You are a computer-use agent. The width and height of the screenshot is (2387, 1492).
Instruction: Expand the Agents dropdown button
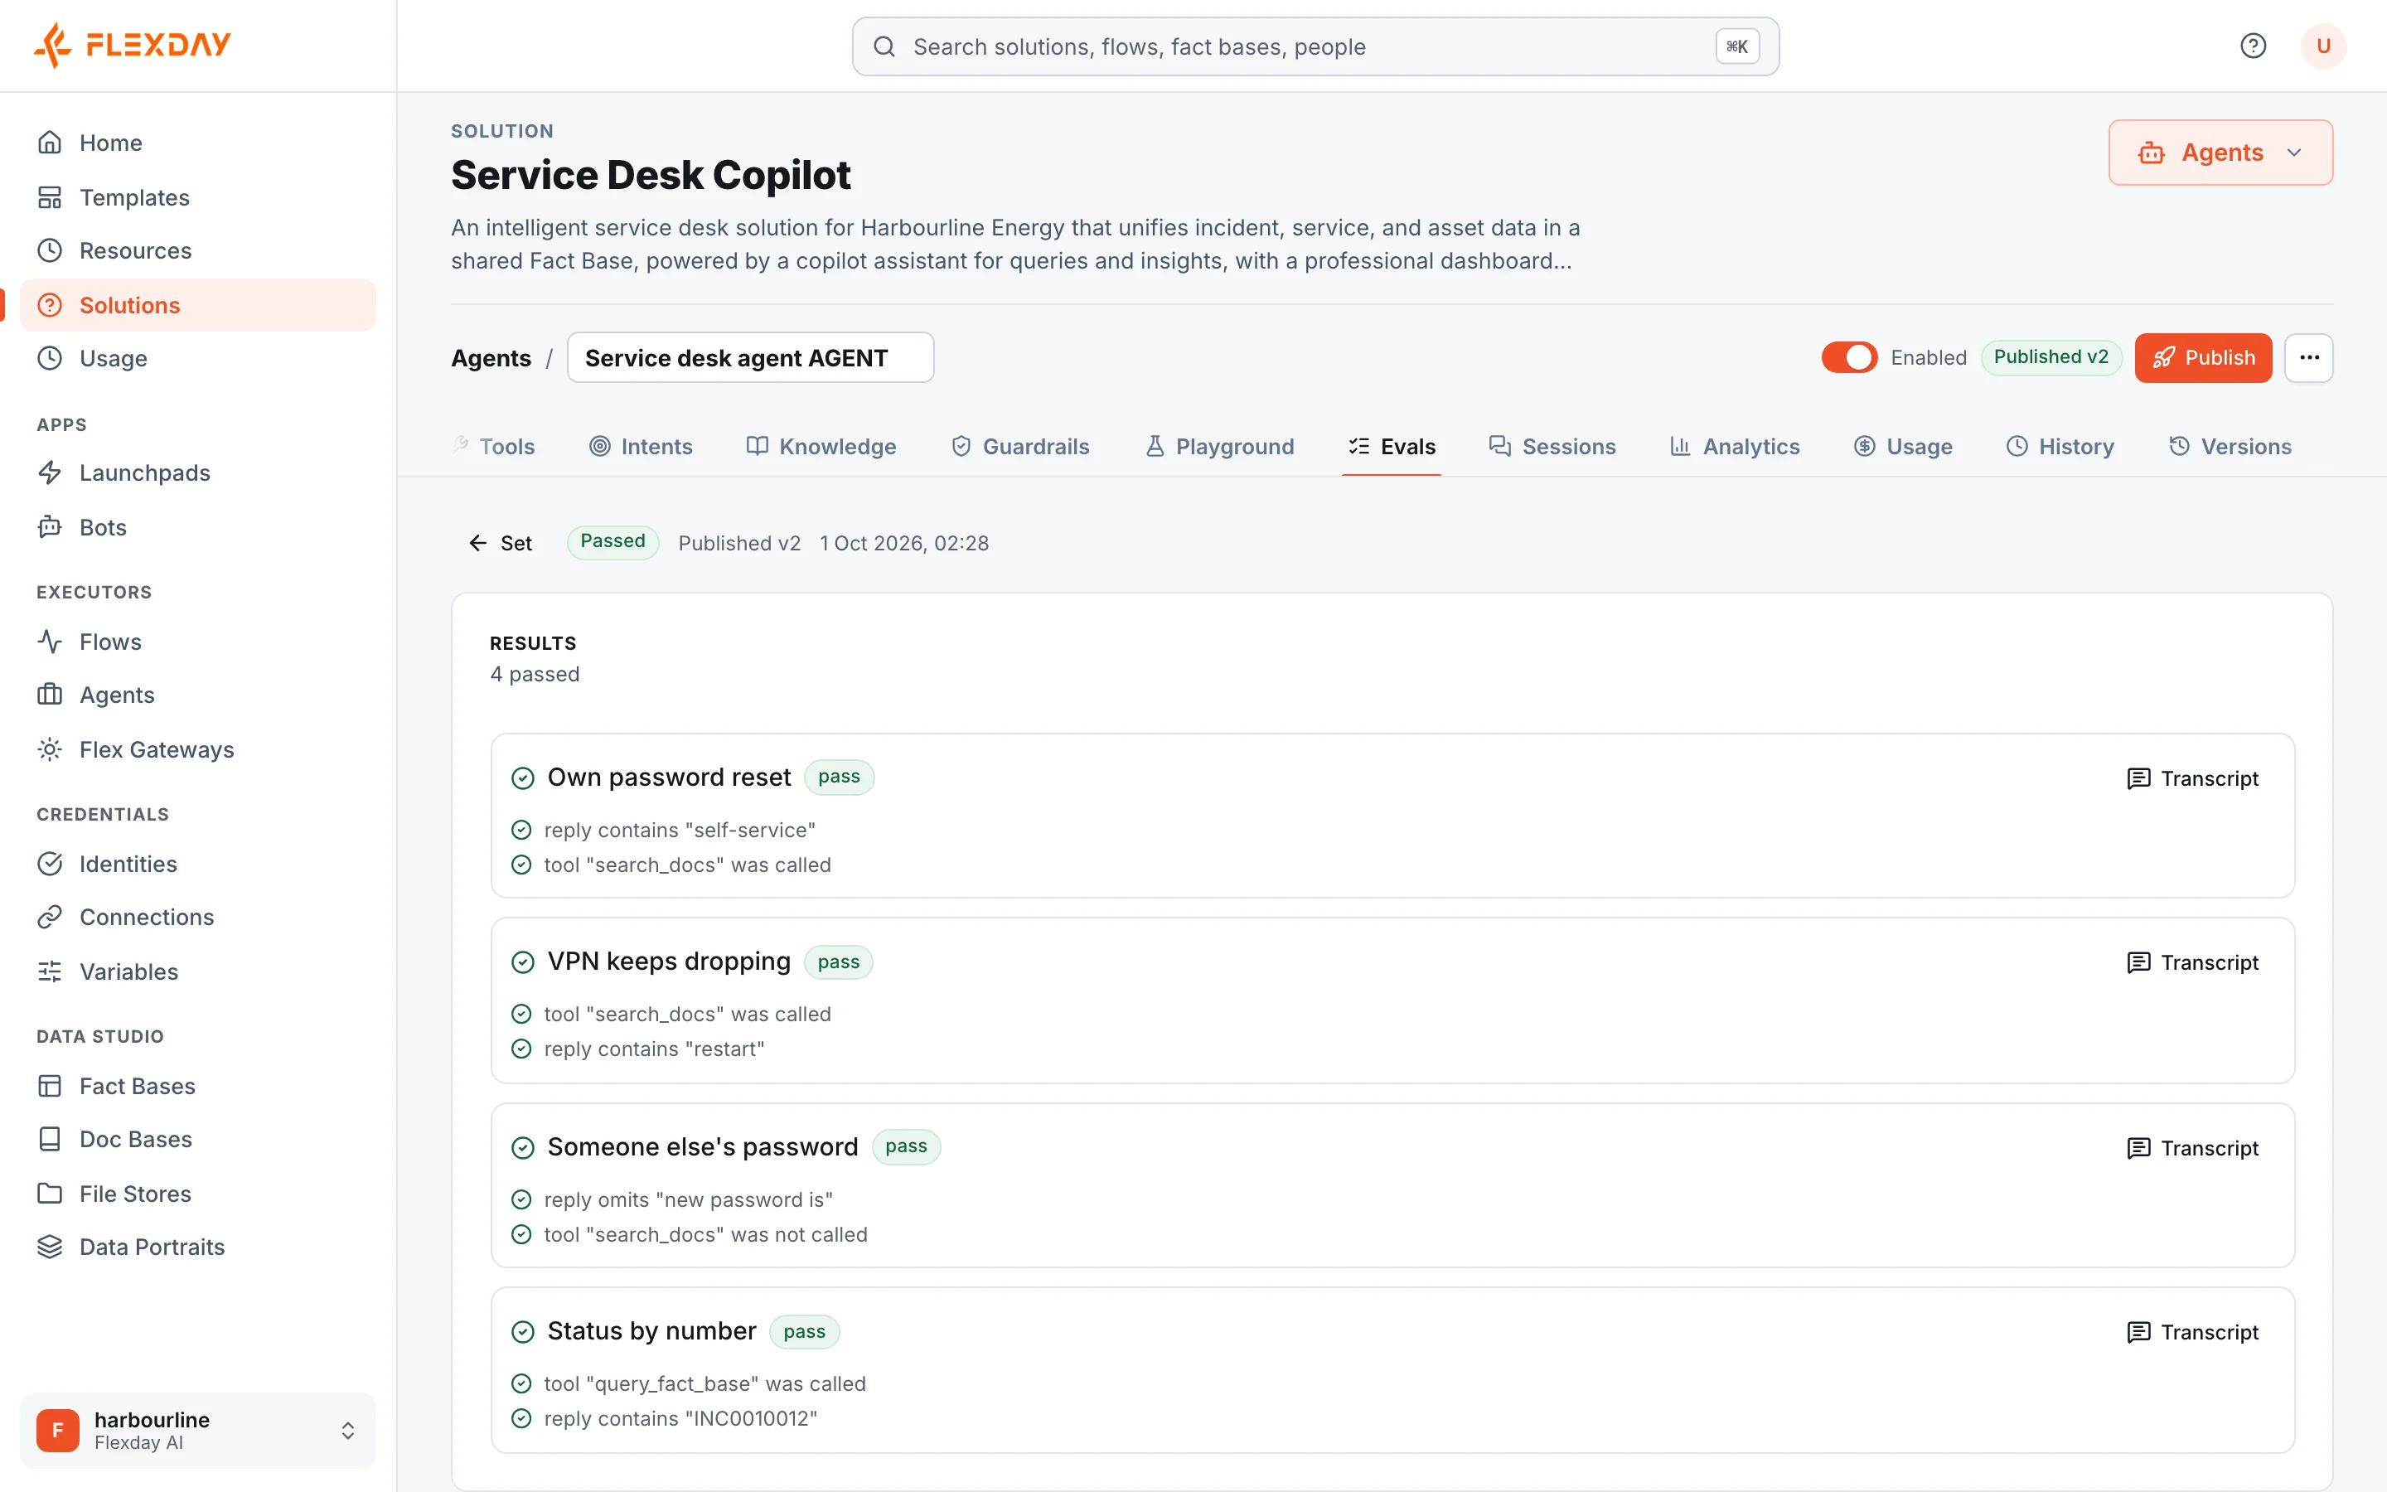click(2220, 153)
